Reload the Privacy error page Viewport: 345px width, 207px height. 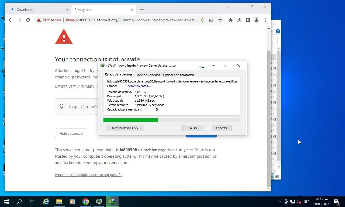[28, 20]
